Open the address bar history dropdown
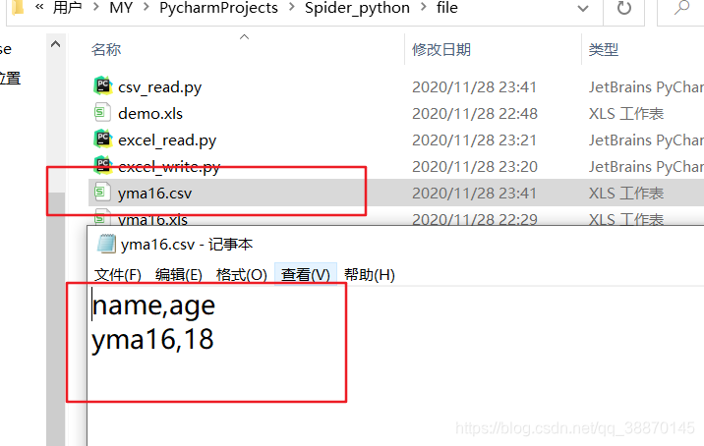Image resolution: width=704 pixels, height=446 pixels. pyautogui.click(x=583, y=8)
